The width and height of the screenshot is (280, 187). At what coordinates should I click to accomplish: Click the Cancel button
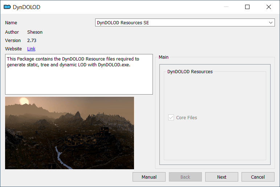(258, 177)
